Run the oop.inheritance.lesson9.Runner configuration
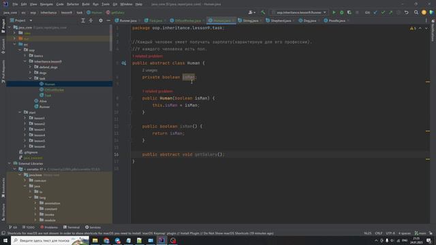436x245 pixels. coord(334,12)
